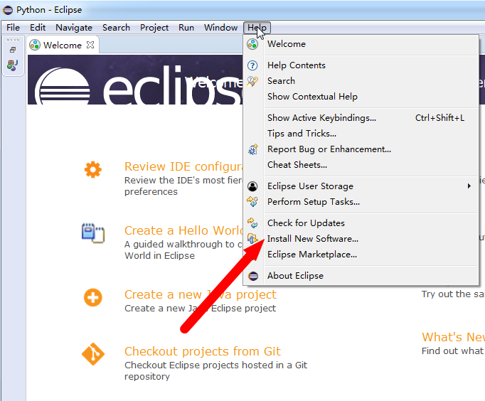Expand the Eclipse User Storage submenu arrow
Viewport: 485px width, 401px height.
469,186
